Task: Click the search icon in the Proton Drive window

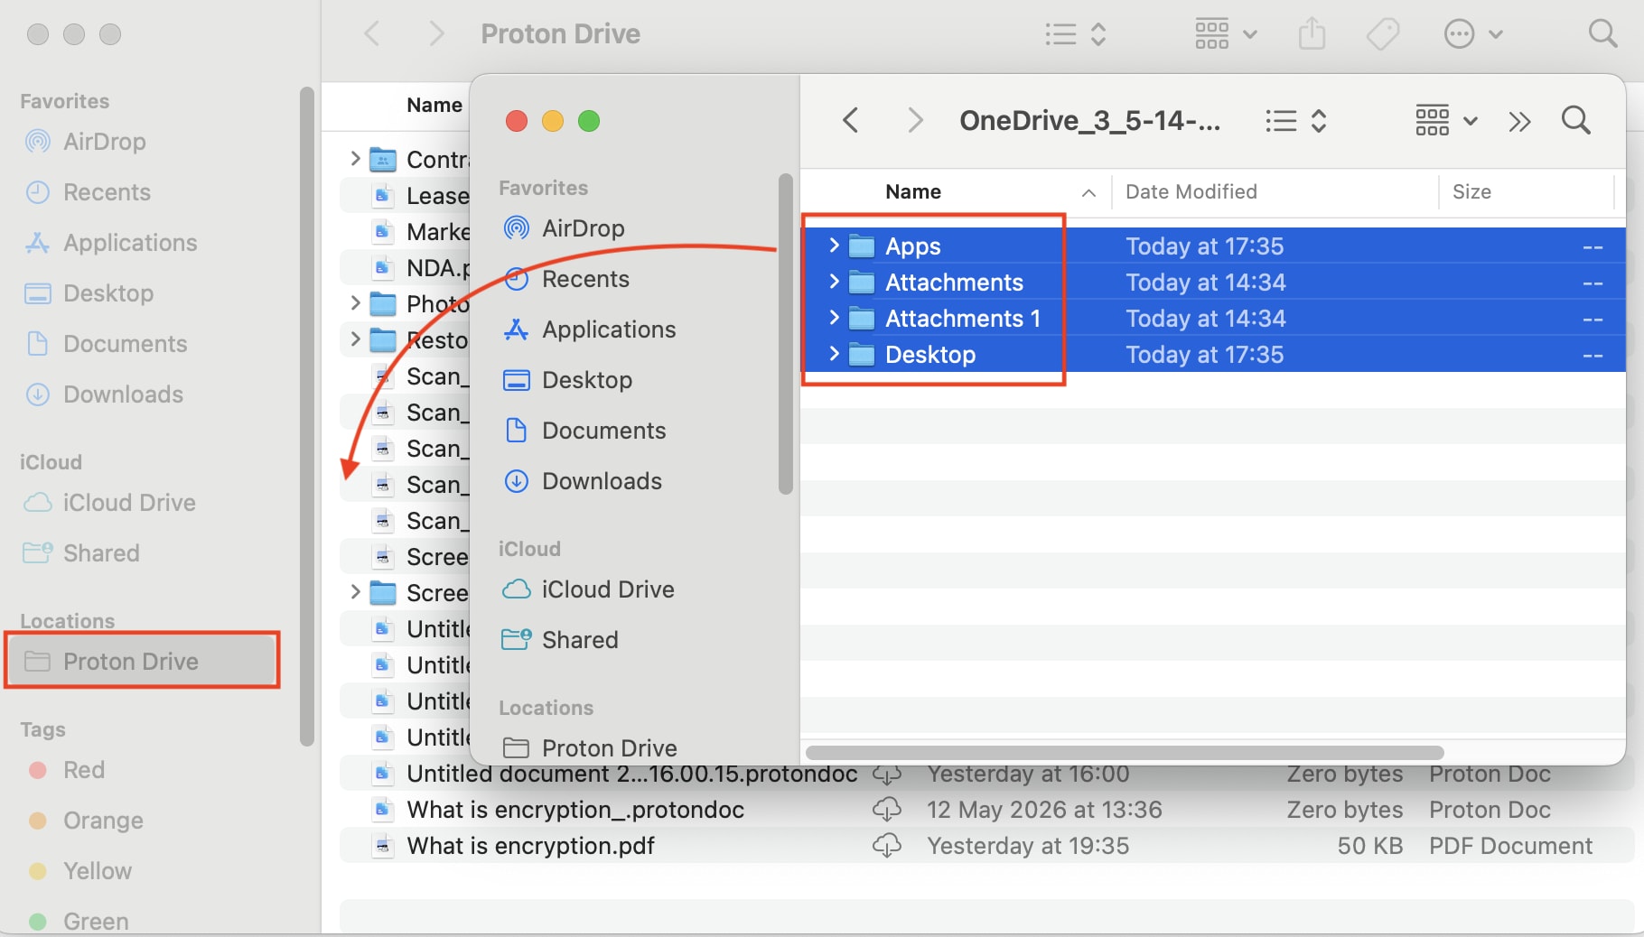Action: (x=1602, y=34)
